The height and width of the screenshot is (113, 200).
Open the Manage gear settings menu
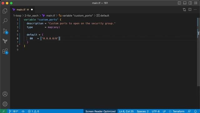click(x=5, y=104)
